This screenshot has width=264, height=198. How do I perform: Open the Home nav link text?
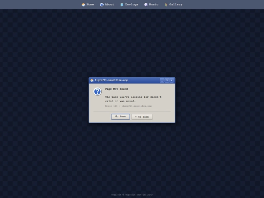(90, 4)
